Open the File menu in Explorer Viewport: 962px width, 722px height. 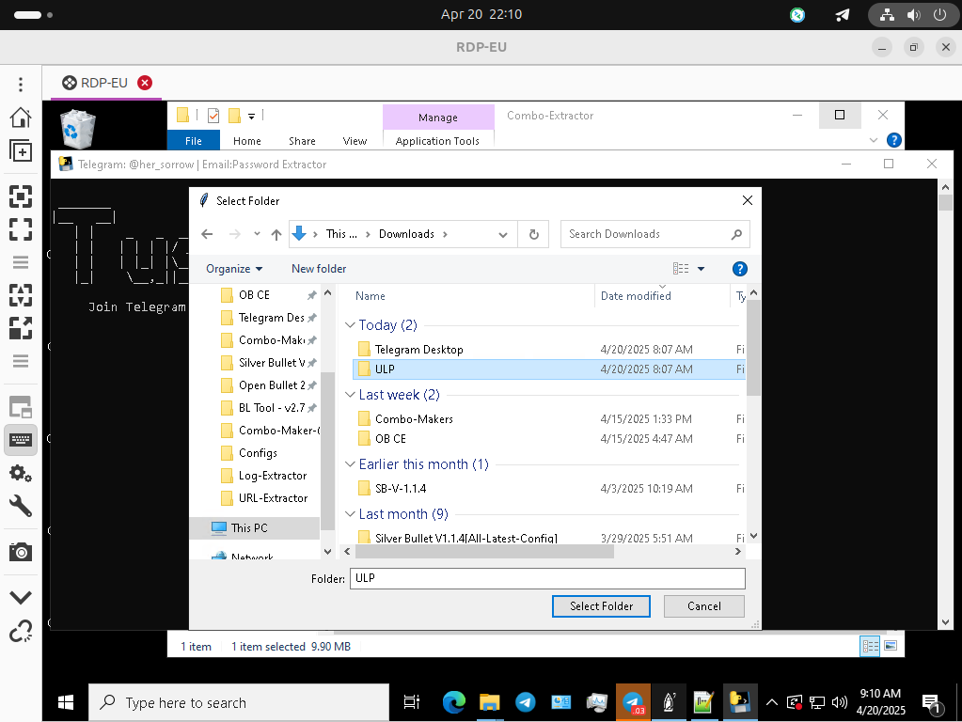pos(193,141)
